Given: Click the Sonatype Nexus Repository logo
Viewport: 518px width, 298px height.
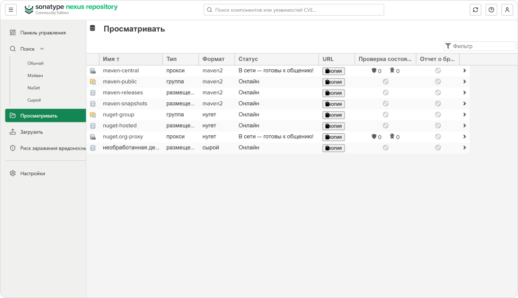Looking at the screenshot, I should tap(71, 9).
